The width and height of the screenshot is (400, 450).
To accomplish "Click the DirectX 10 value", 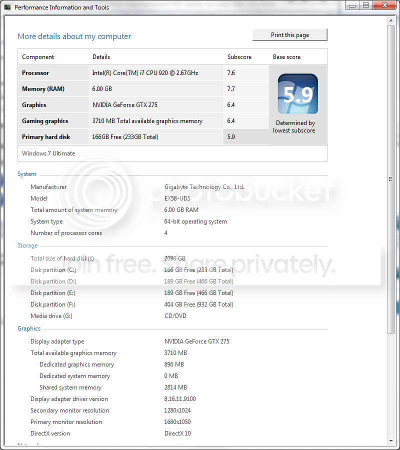I will (x=177, y=433).
